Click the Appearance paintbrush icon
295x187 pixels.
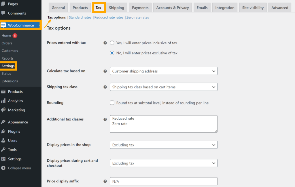tap(3, 122)
